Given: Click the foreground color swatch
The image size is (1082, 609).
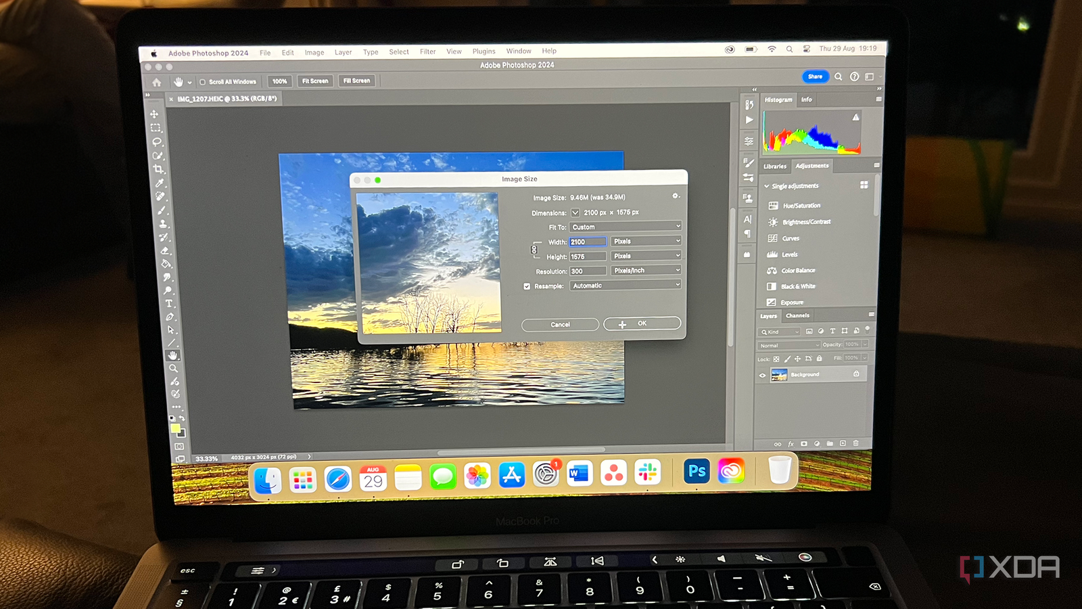Looking at the screenshot, I should (176, 428).
